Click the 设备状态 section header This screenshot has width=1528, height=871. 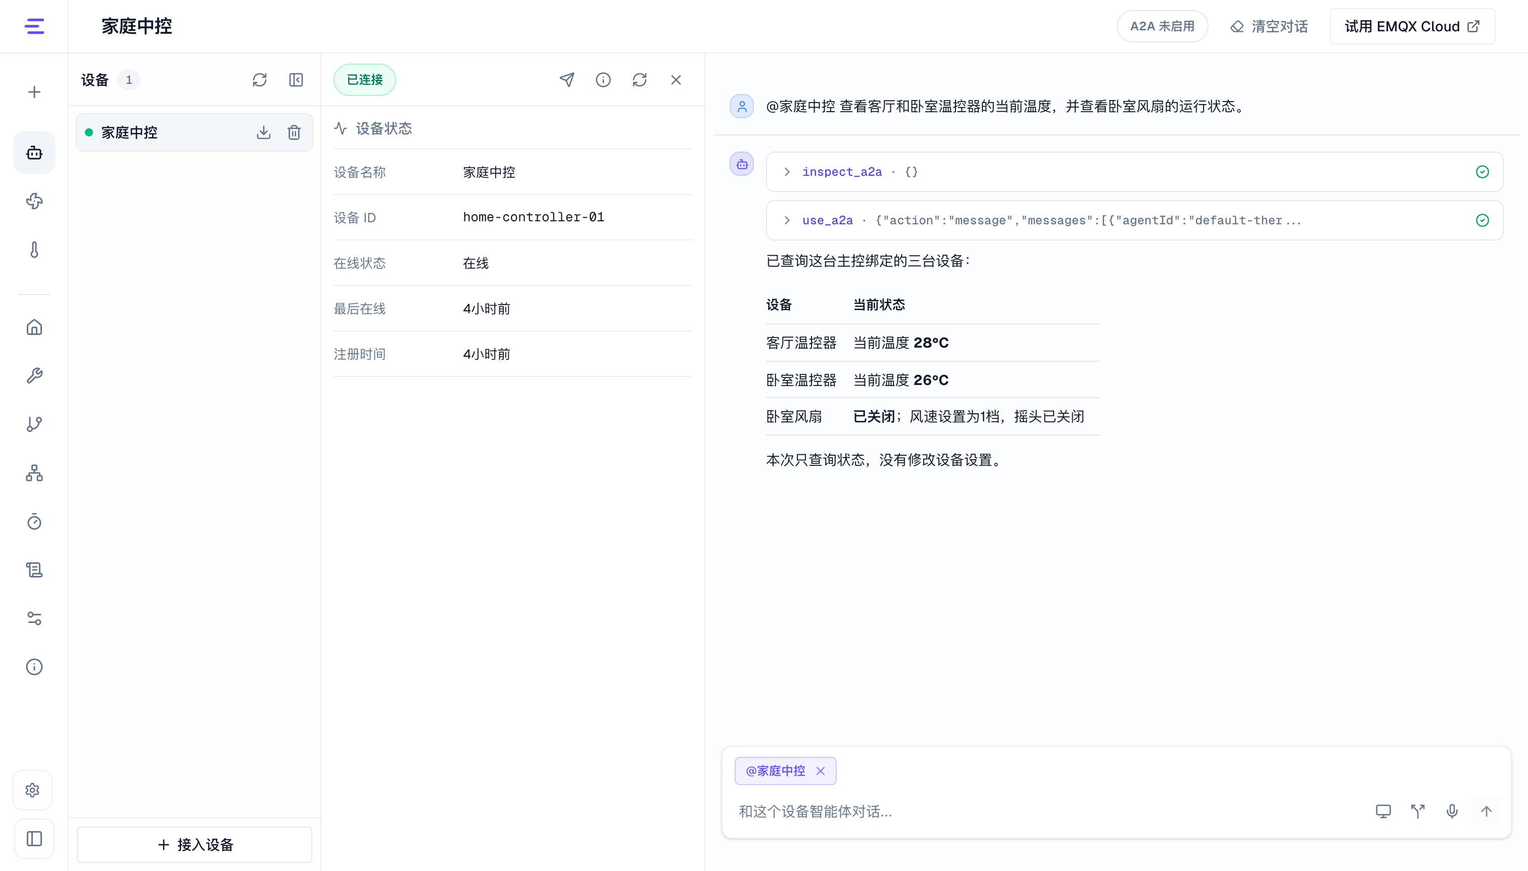(x=373, y=128)
